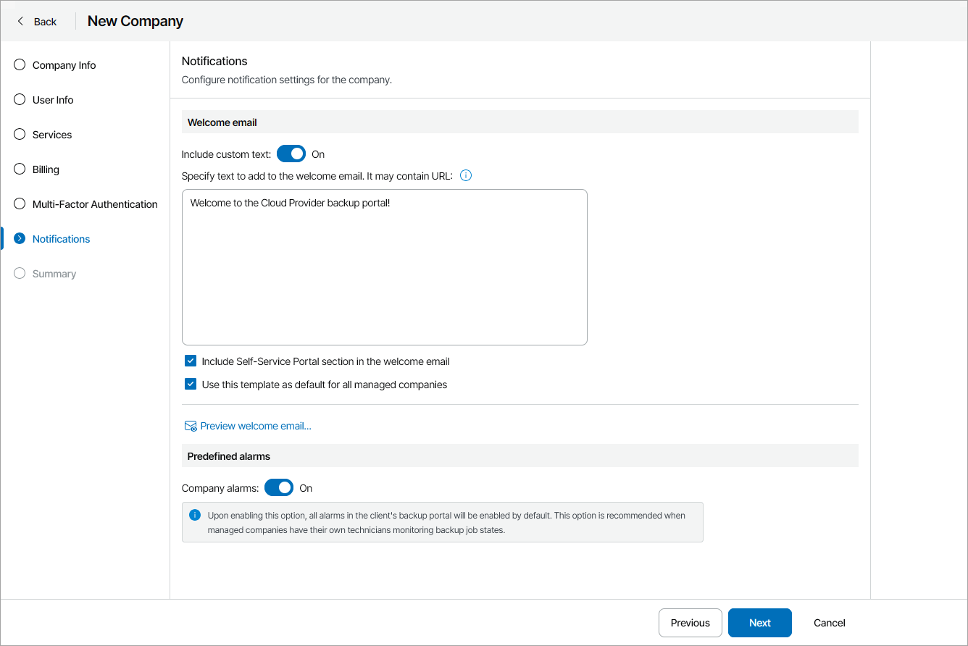Click the Previous button
This screenshot has height=646, width=968.
pos(690,622)
